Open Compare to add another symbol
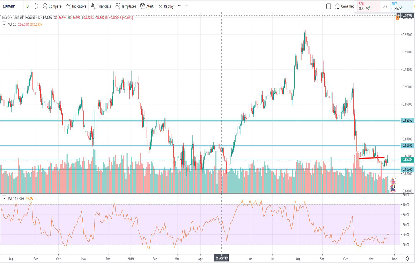 [x=52, y=6]
